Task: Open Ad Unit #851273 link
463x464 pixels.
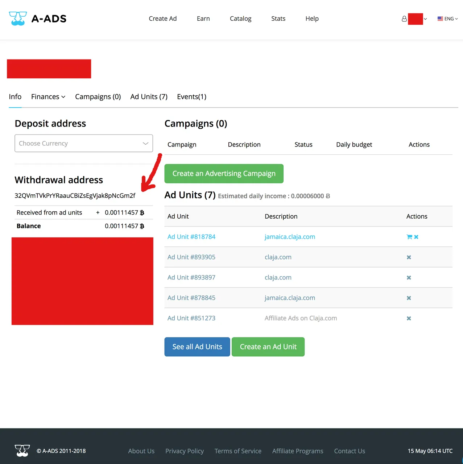Action: click(191, 318)
